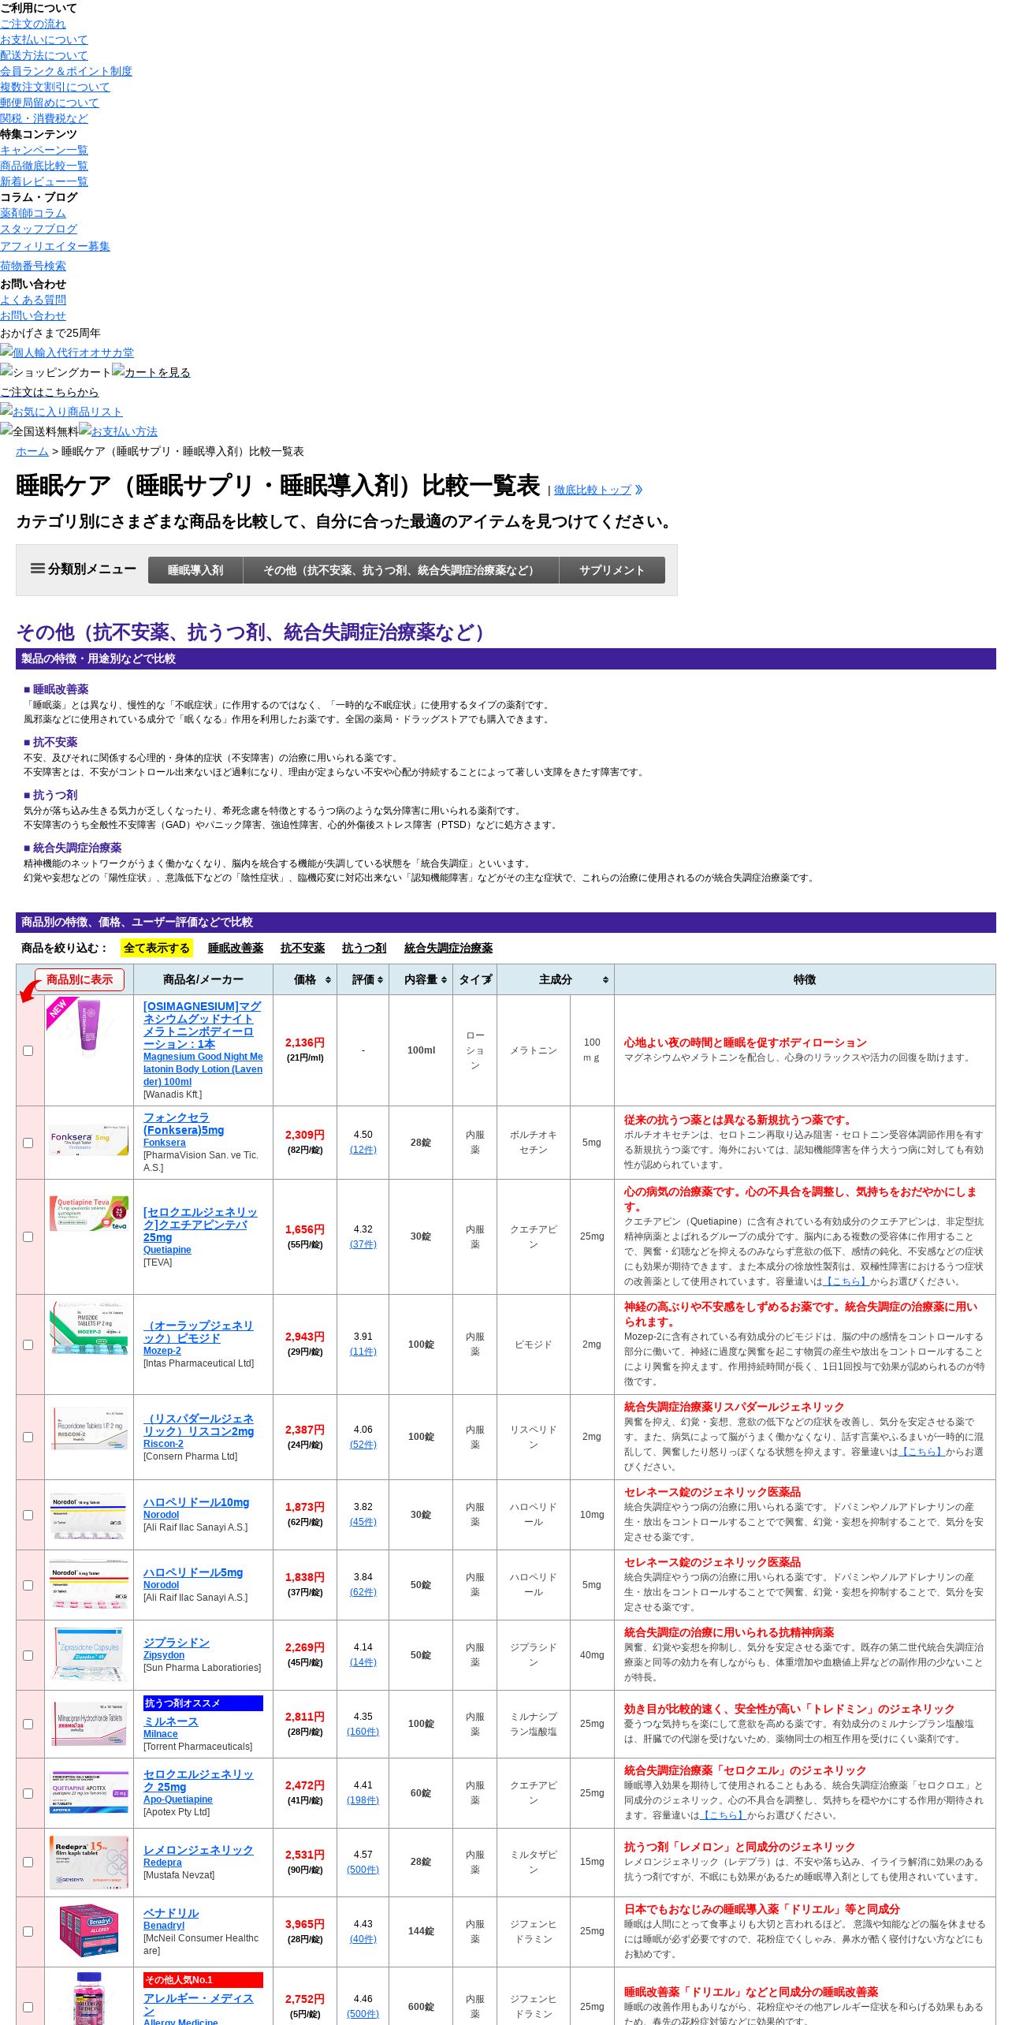The image size is (1012, 2025).
Task: Open the よくある質問 link
Action: 33,300
